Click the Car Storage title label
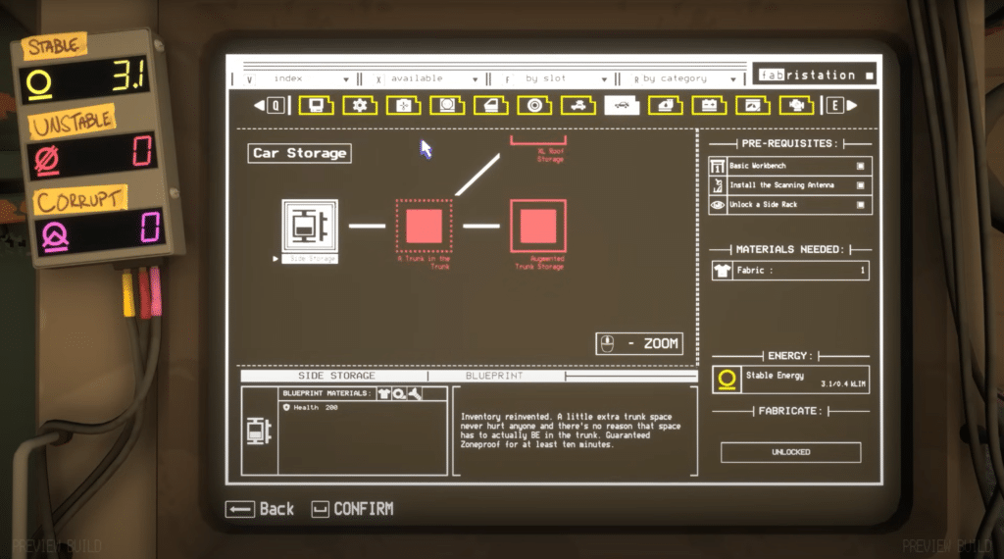This screenshot has height=559, width=1004. 300,153
